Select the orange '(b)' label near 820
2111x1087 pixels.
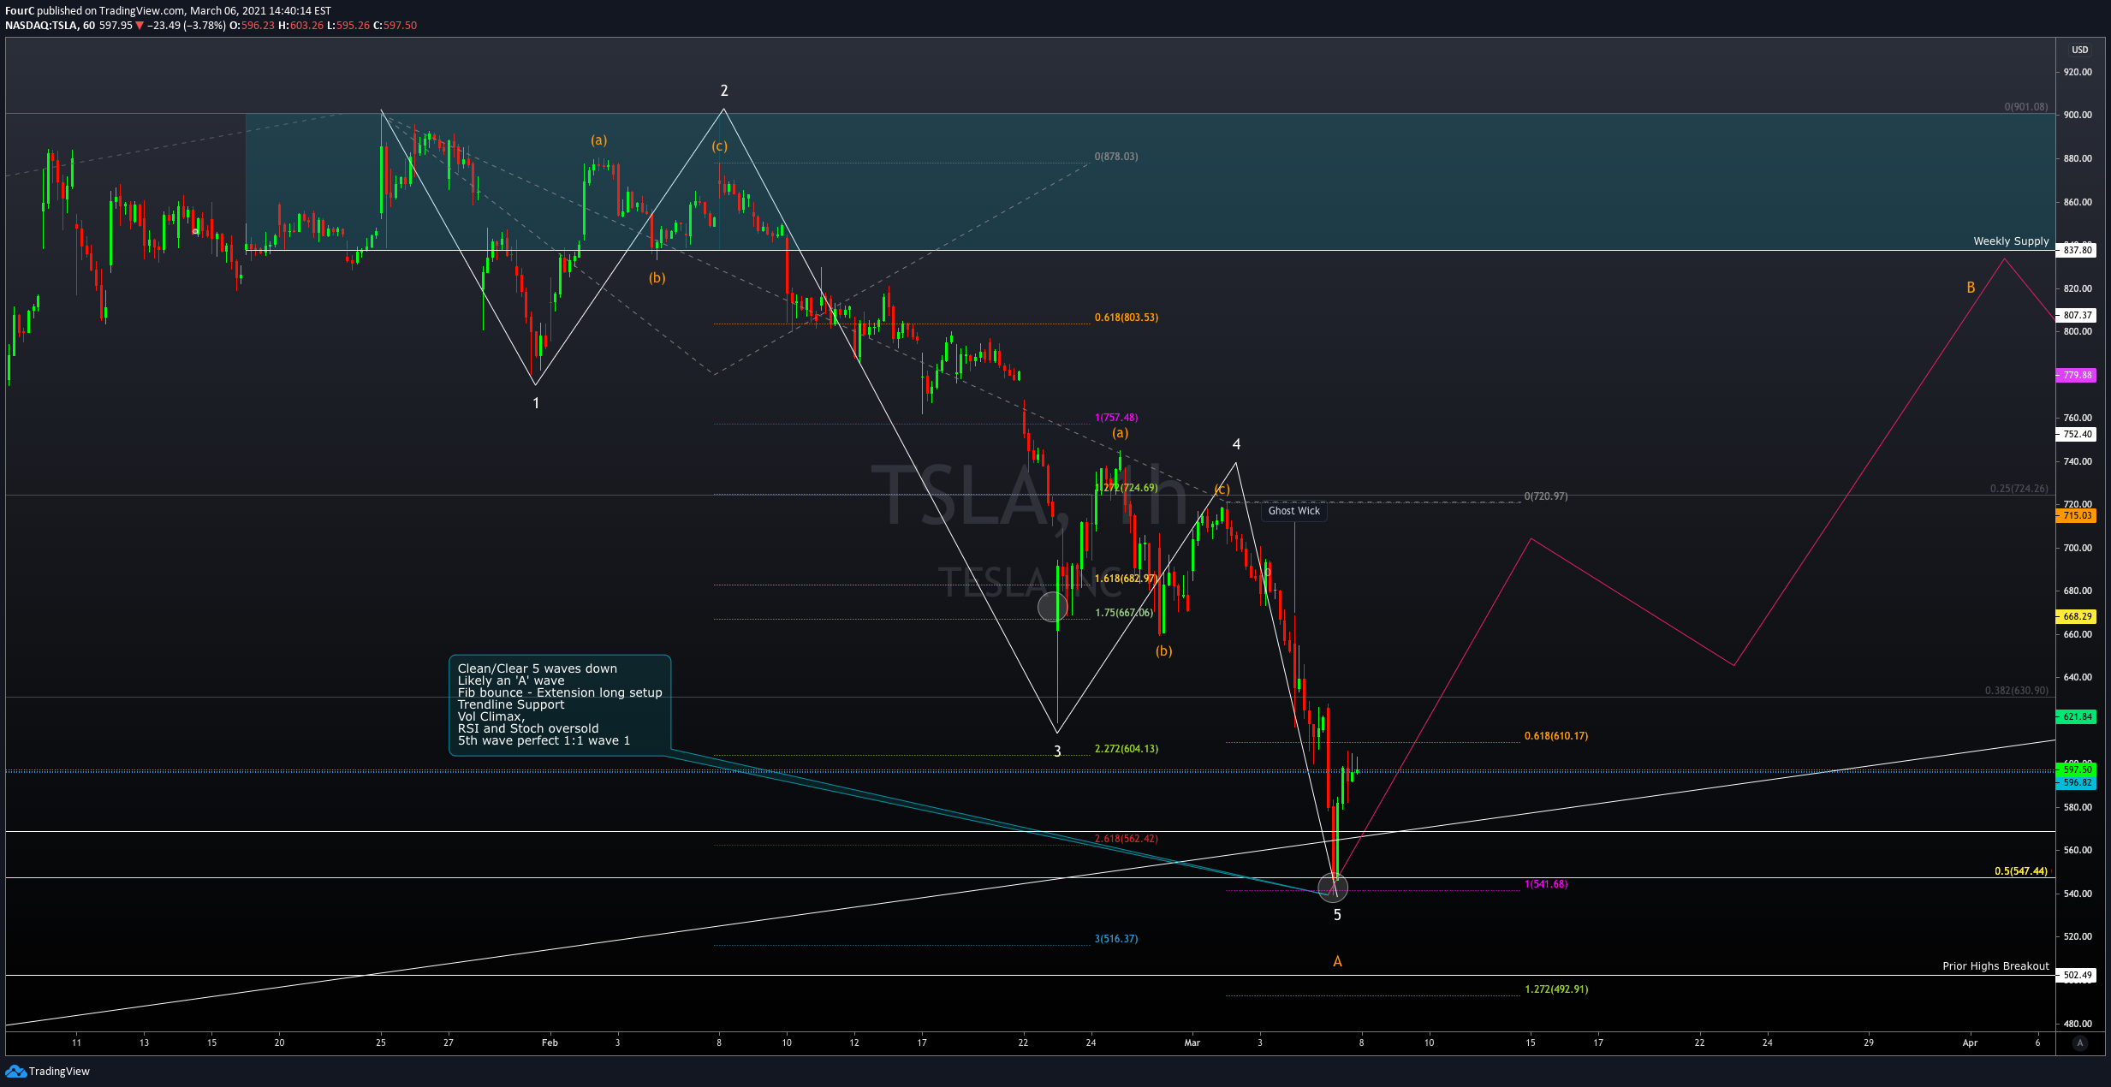click(657, 278)
